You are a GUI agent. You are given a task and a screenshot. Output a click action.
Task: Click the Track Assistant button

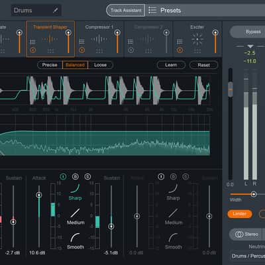[x=125, y=10]
